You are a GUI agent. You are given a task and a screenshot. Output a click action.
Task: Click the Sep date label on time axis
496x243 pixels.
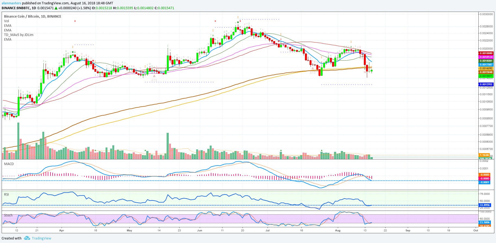(x=408, y=231)
